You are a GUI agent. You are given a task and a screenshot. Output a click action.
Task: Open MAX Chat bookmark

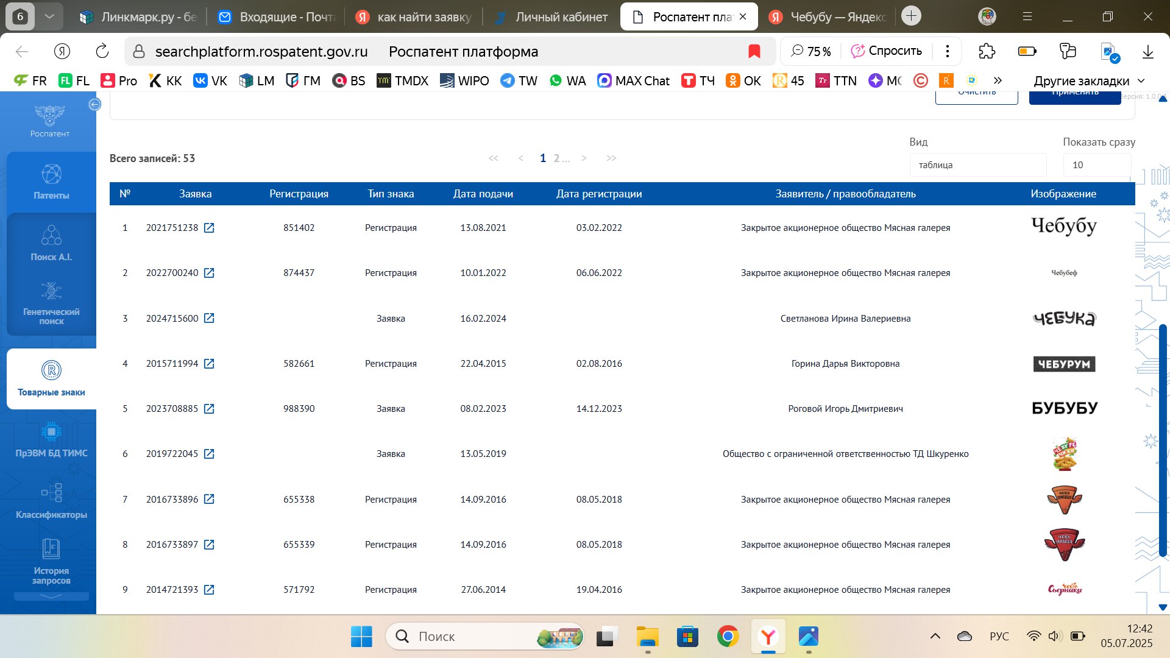coord(633,81)
